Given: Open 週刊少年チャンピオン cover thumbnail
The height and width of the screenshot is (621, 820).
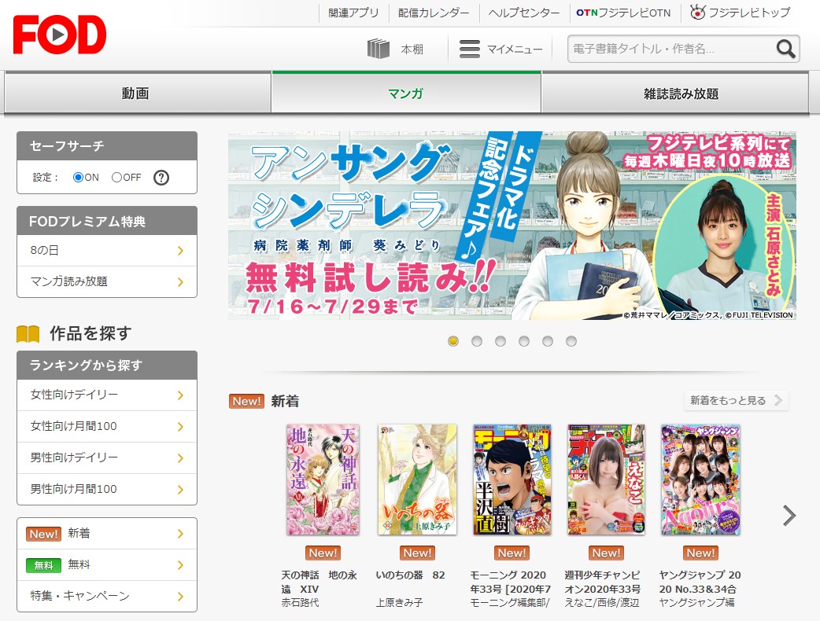Looking at the screenshot, I should (x=606, y=480).
